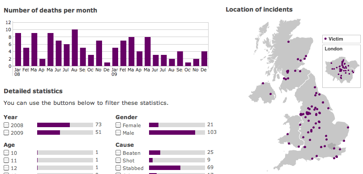
Task: Click the 2008 progress bar showing 73
Action: click(x=65, y=125)
